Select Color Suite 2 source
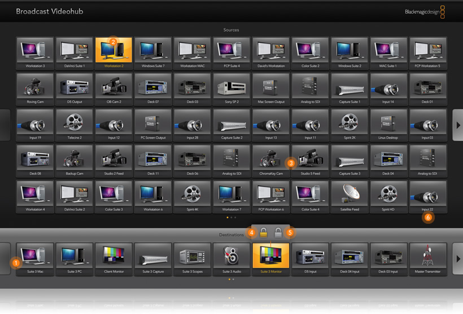The height and width of the screenshot is (314, 463). point(311,53)
